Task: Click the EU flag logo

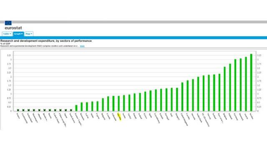Action: (8, 23)
